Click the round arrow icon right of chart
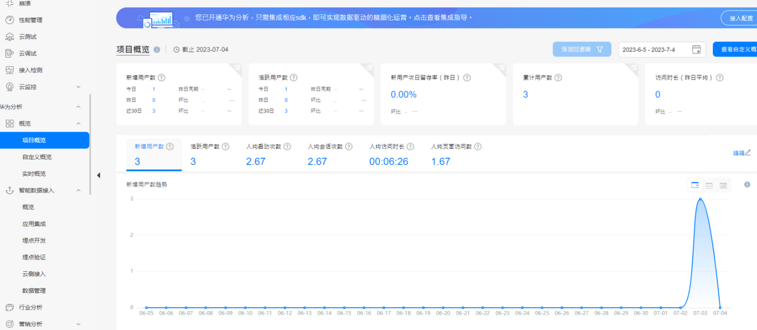Viewport: 757px width, 330px height. 747,185
